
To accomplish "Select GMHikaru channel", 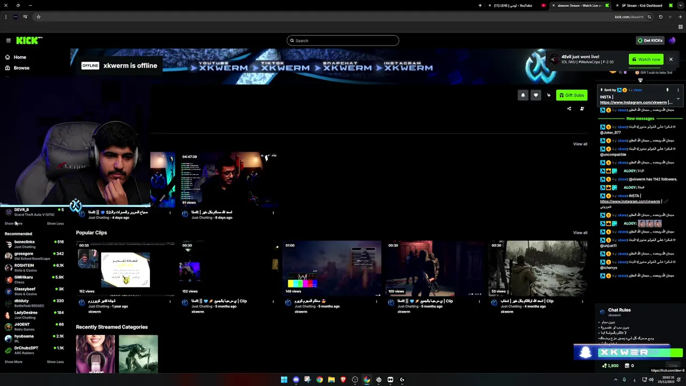I will [x=34, y=279].
